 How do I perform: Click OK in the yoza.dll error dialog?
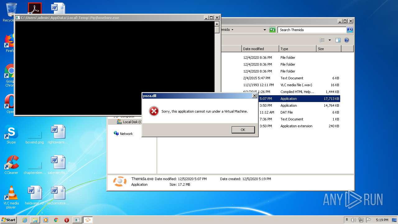pyautogui.click(x=243, y=130)
